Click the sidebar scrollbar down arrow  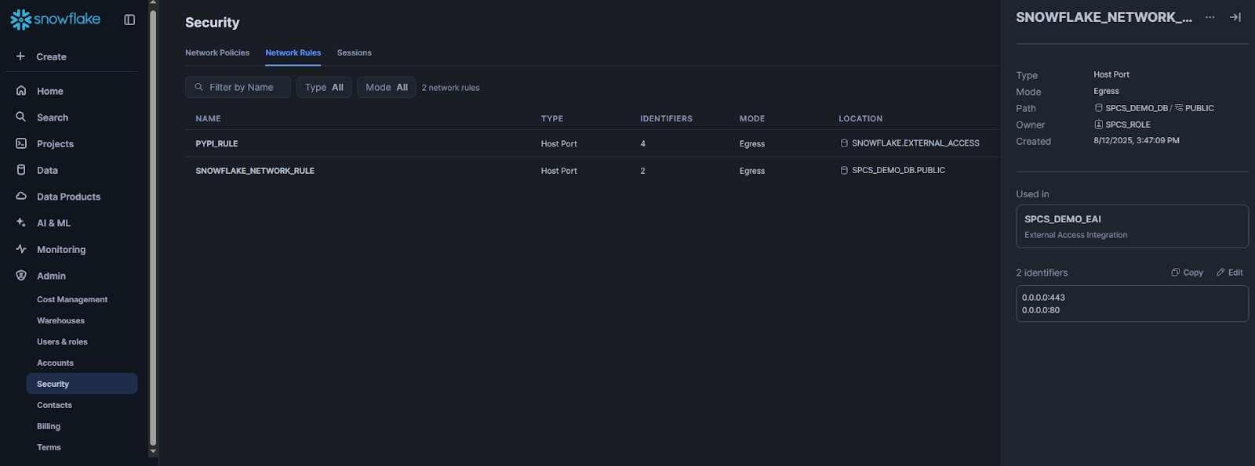(153, 452)
